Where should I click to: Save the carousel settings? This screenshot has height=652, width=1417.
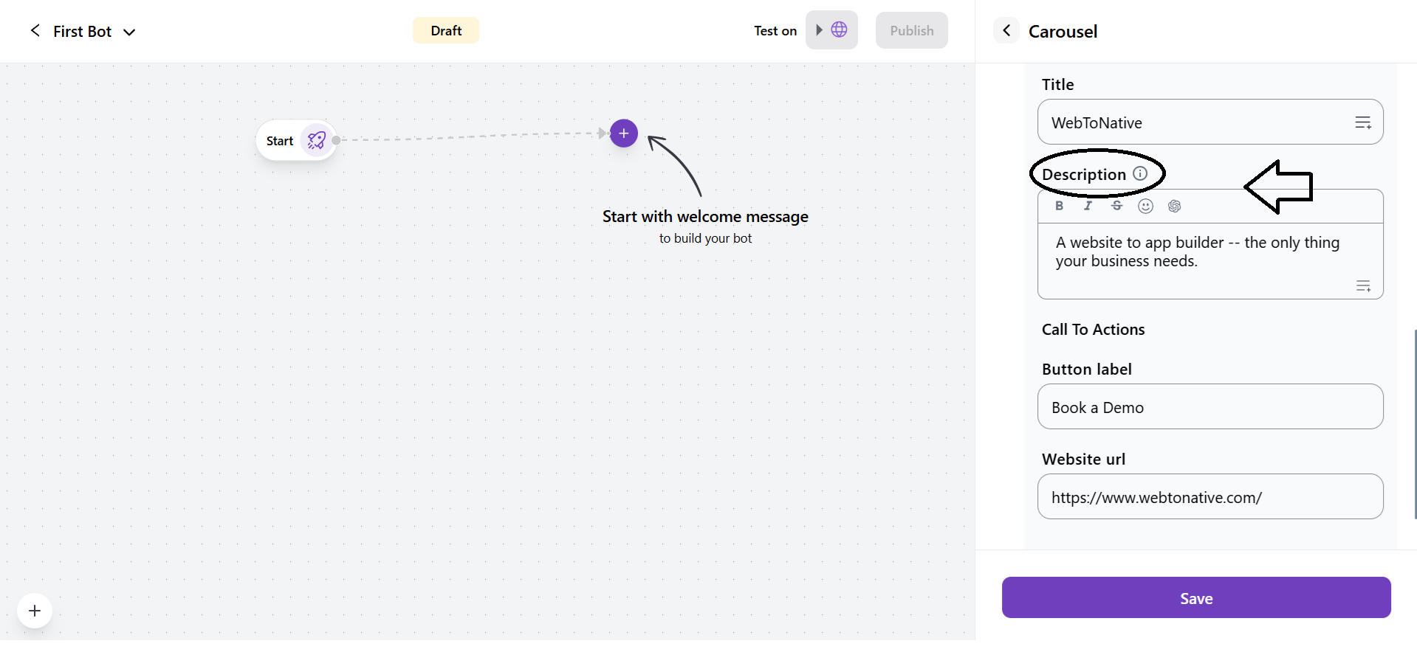click(x=1195, y=597)
